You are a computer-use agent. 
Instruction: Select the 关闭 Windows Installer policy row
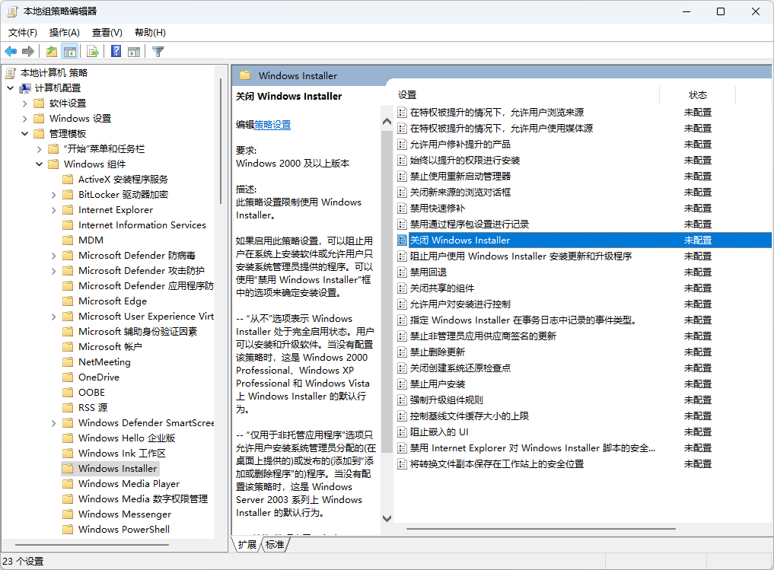(x=584, y=240)
